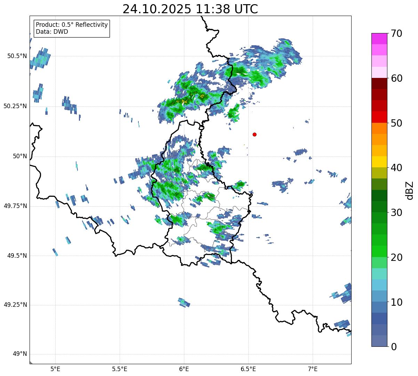Pick the bottom grey-blue colorbar segment above 0
Screen dimensions: 418x376
[379, 341]
